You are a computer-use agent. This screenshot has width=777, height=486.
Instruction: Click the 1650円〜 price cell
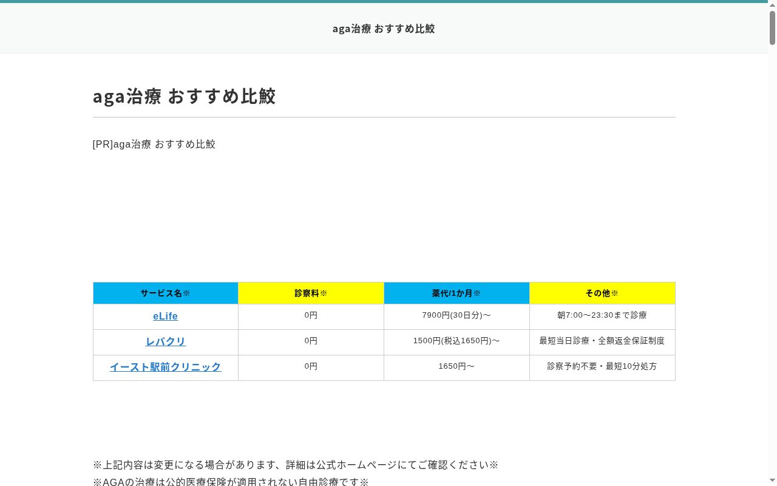tap(457, 368)
